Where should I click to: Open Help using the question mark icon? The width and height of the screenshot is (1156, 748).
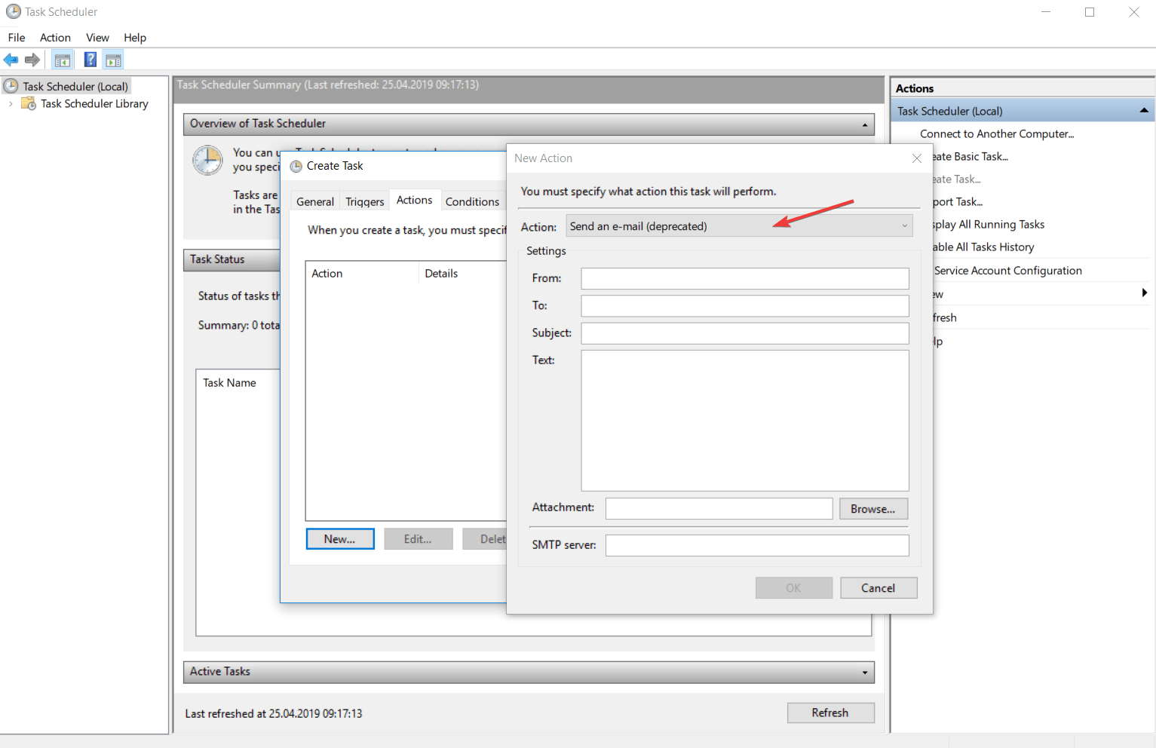[90, 59]
